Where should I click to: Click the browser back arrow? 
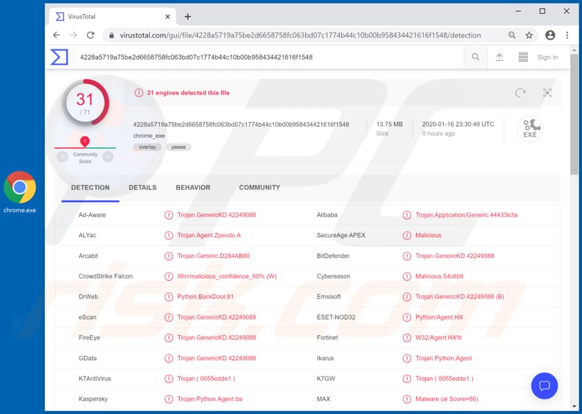57,35
